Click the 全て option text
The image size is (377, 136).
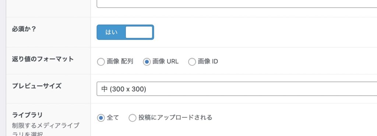coord(113,118)
